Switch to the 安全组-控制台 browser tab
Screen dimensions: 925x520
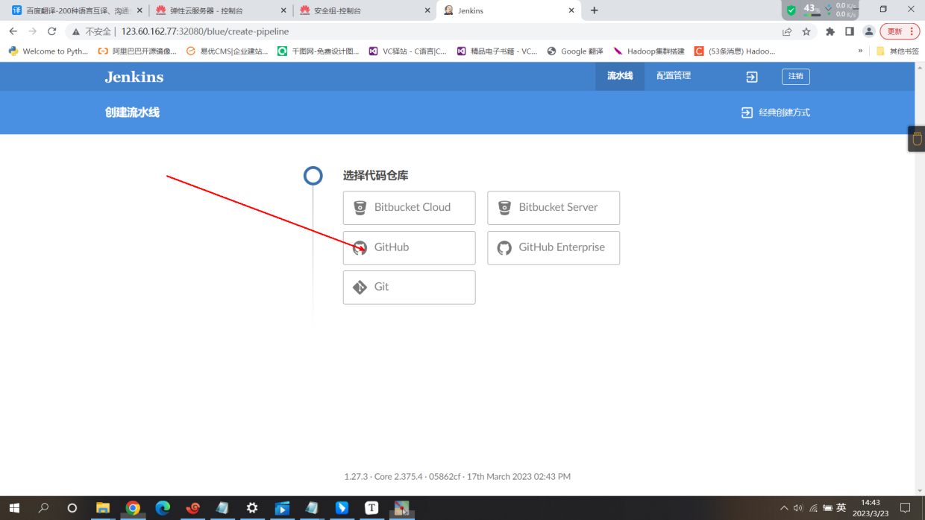point(364,10)
